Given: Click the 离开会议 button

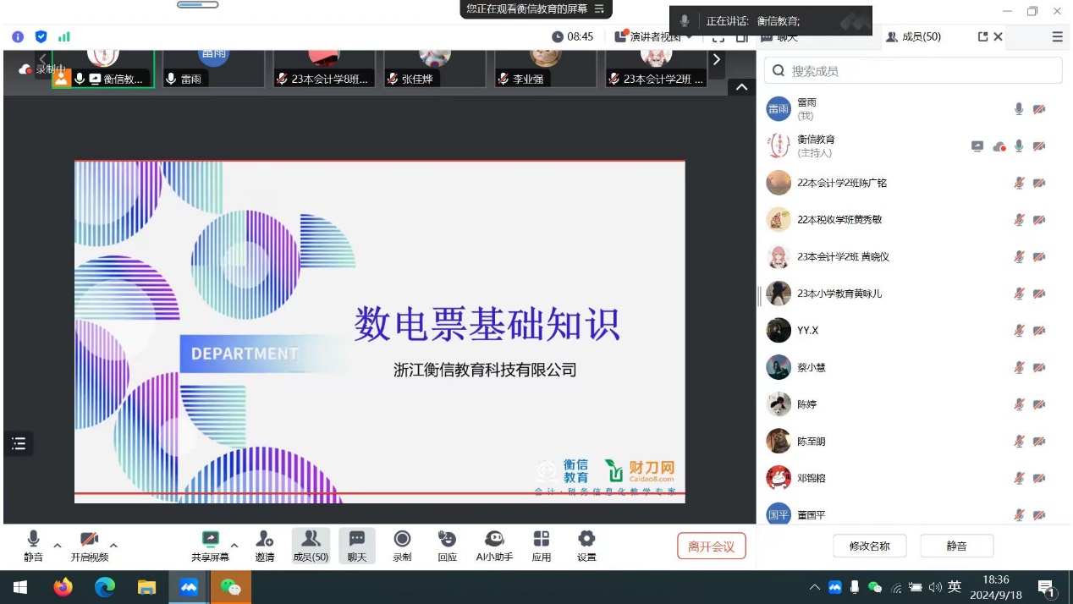Looking at the screenshot, I should pyautogui.click(x=711, y=546).
